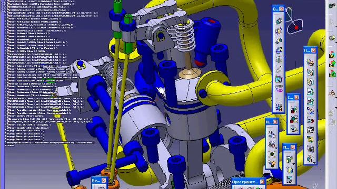Image resolution: width=337 pixels, height=189 pixels.
Task: Click the document-list icon at bottom of 'C...' toolbar
Action: point(293,129)
